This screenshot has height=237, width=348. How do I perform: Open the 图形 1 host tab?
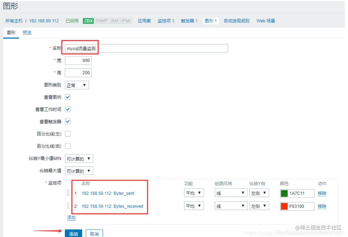[x=211, y=21]
